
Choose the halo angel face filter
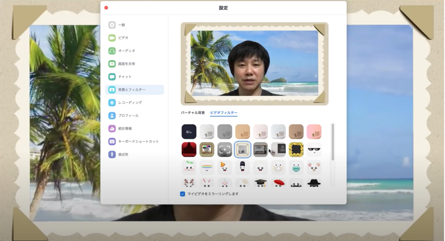[260, 168]
